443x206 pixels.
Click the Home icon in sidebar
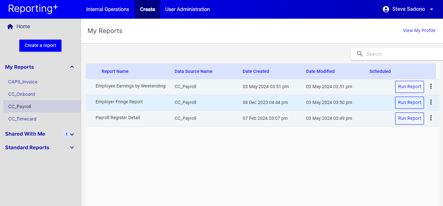click(10, 27)
